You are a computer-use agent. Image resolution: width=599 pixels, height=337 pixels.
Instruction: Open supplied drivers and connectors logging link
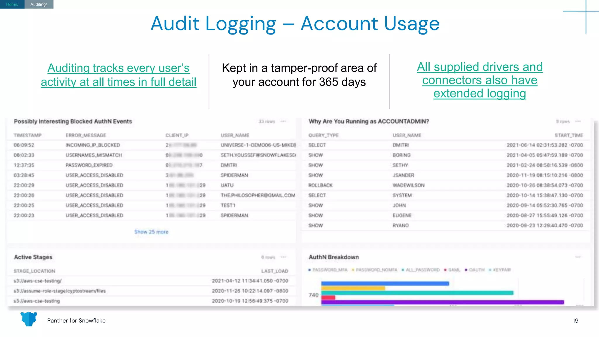coord(480,80)
